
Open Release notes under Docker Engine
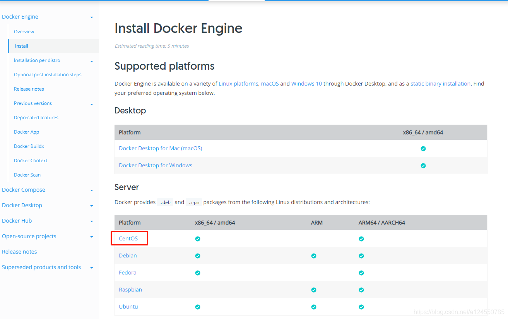point(29,89)
